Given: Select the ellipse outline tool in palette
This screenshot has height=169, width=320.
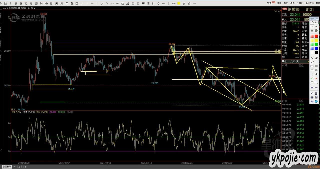Looking at the screenshot, I should click(x=312, y=70).
